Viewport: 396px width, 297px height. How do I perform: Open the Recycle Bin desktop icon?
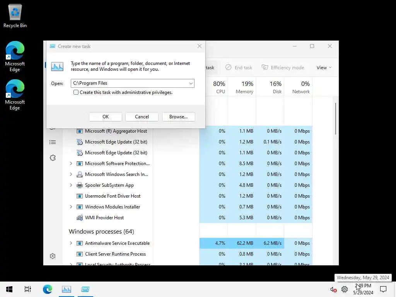[x=15, y=15]
